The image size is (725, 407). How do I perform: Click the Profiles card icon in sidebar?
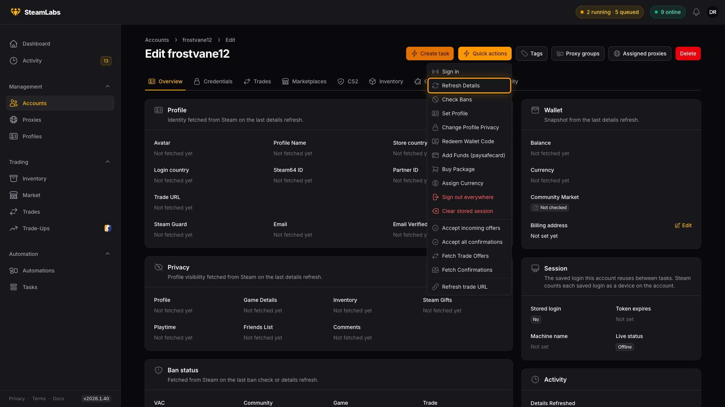(x=14, y=136)
